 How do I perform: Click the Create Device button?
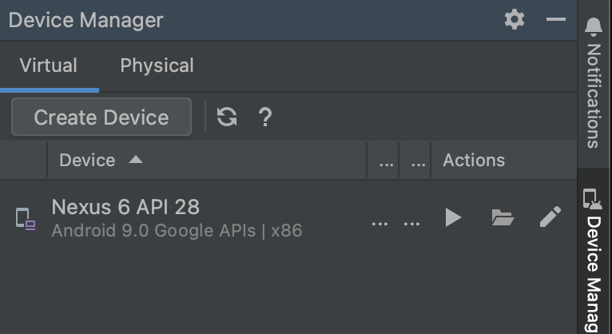coord(101,117)
